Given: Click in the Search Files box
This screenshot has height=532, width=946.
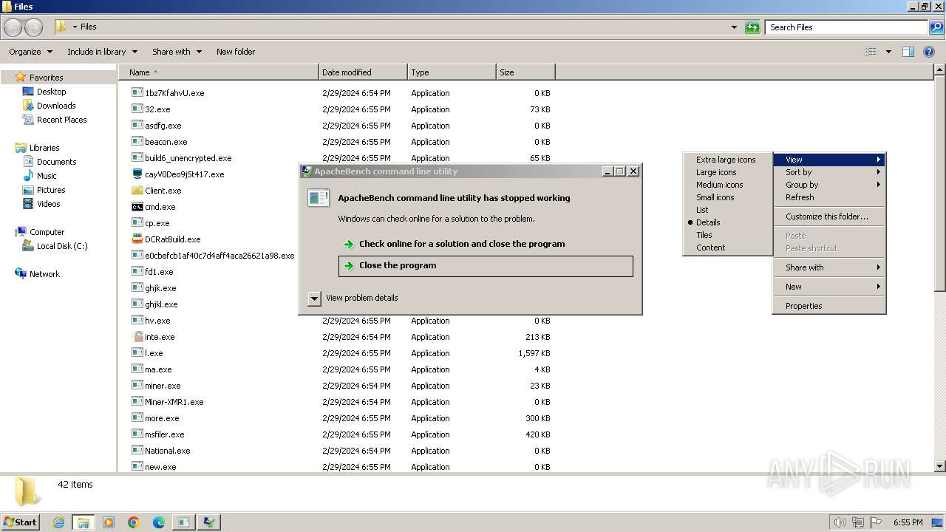Looking at the screenshot, I should coord(846,27).
